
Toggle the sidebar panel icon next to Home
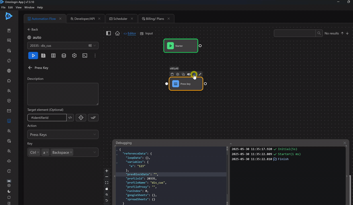108,33
